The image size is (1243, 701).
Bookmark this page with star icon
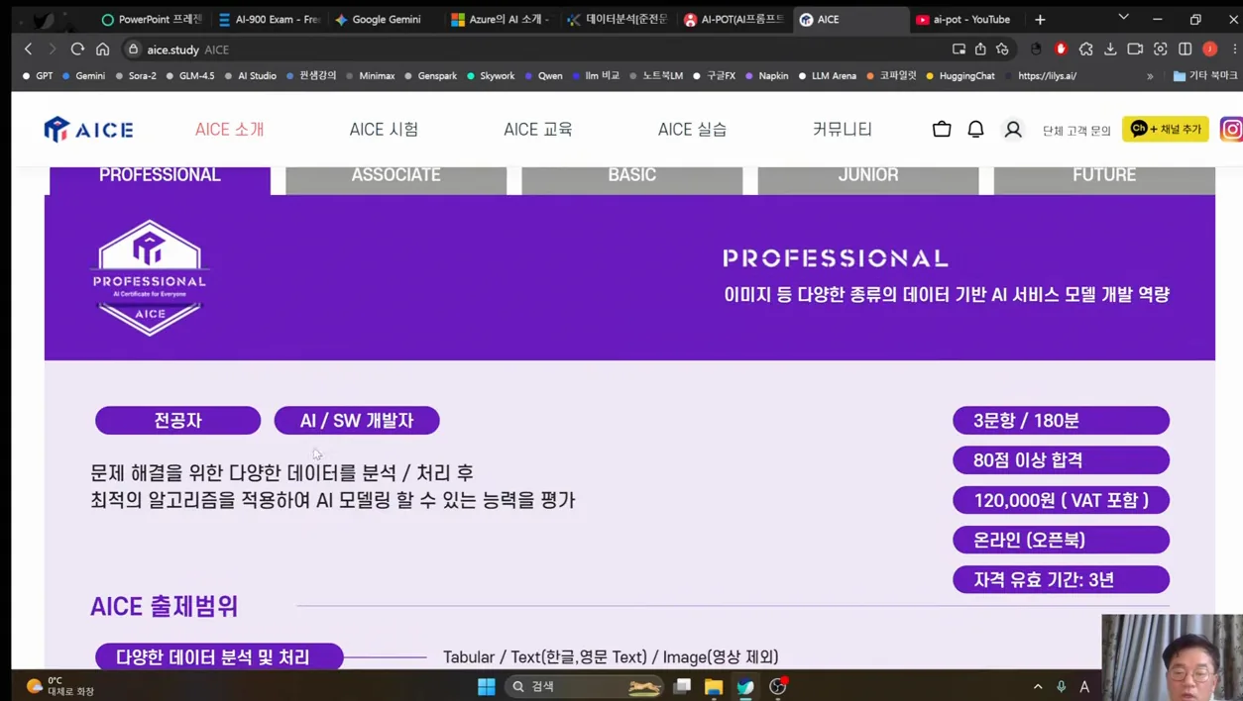(1002, 49)
